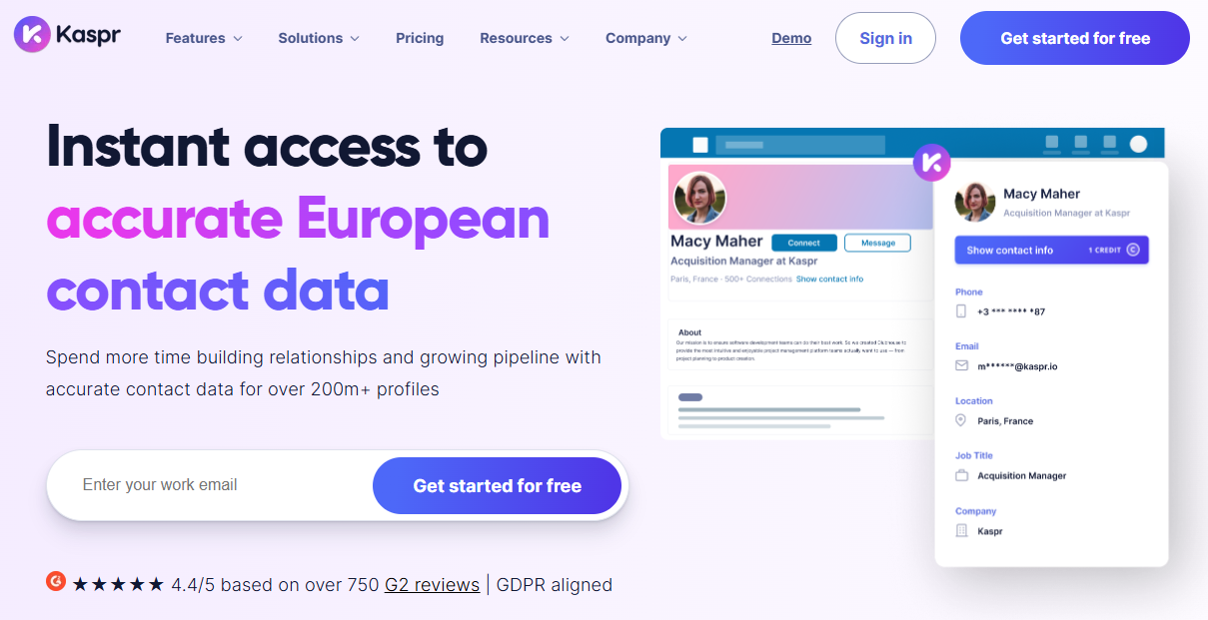Screen dimensions: 1208x620
Task: Click the briefcase icon beside Acquisition Manager
Action: point(961,475)
